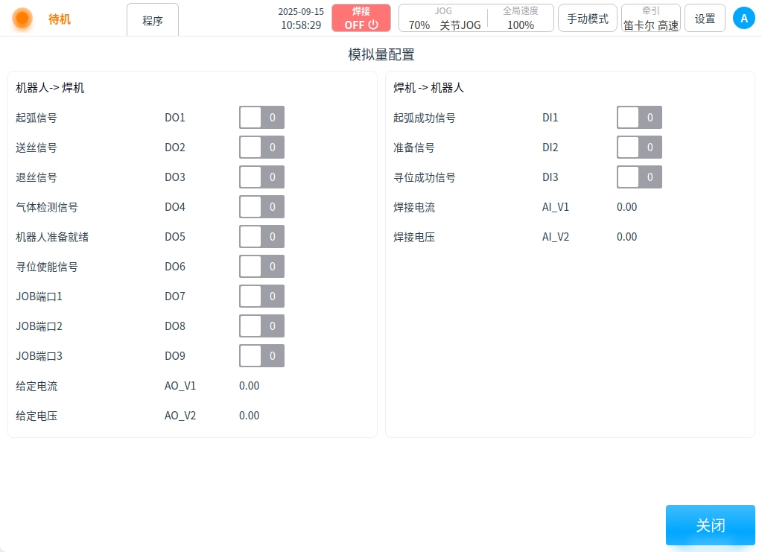Click the date and time display
The image size is (762, 552).
pyautogui.click(x=301, y=18)
